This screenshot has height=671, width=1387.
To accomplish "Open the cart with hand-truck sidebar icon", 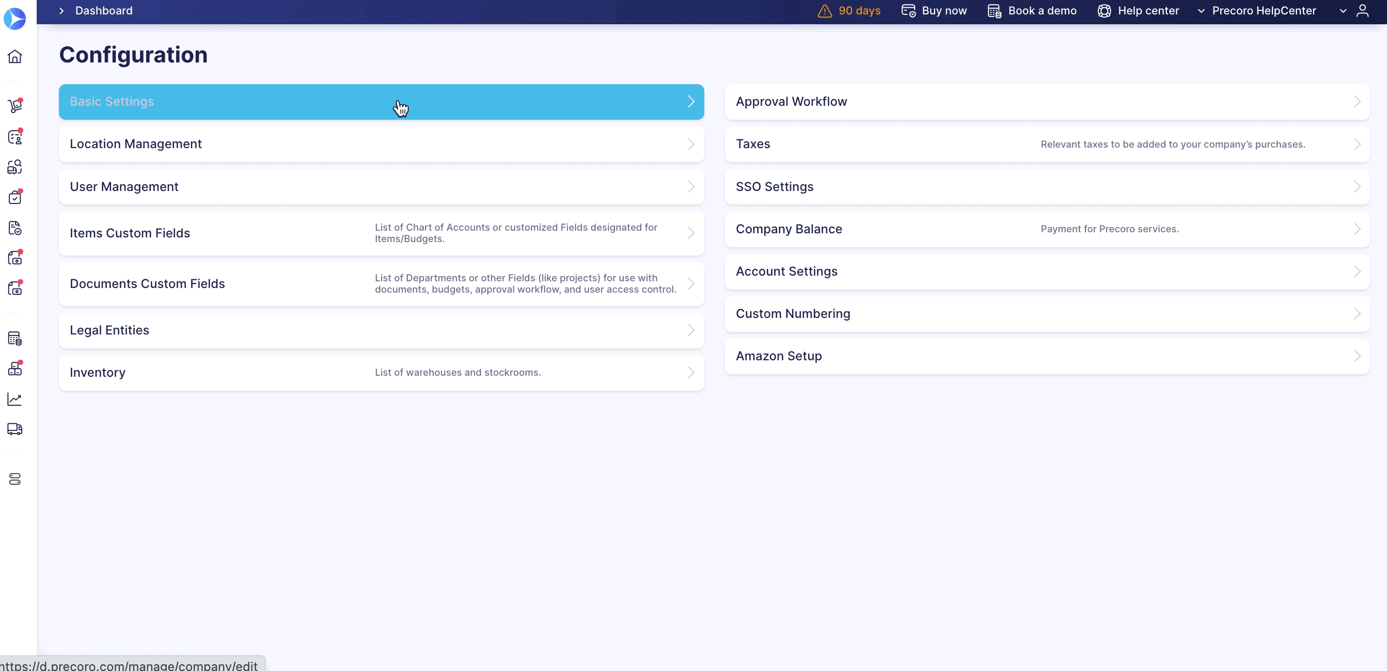I will (x=15, y=105).
